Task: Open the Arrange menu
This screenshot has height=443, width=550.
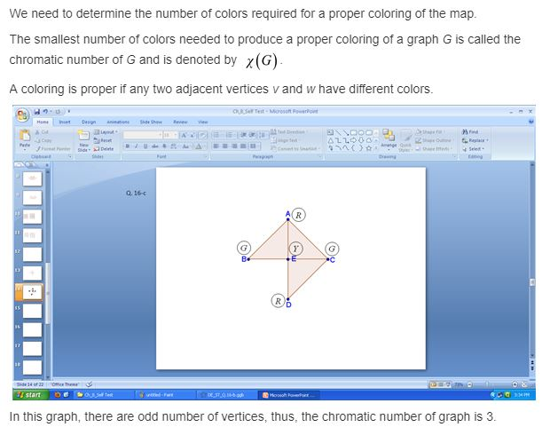Action: tap(389, 139)
